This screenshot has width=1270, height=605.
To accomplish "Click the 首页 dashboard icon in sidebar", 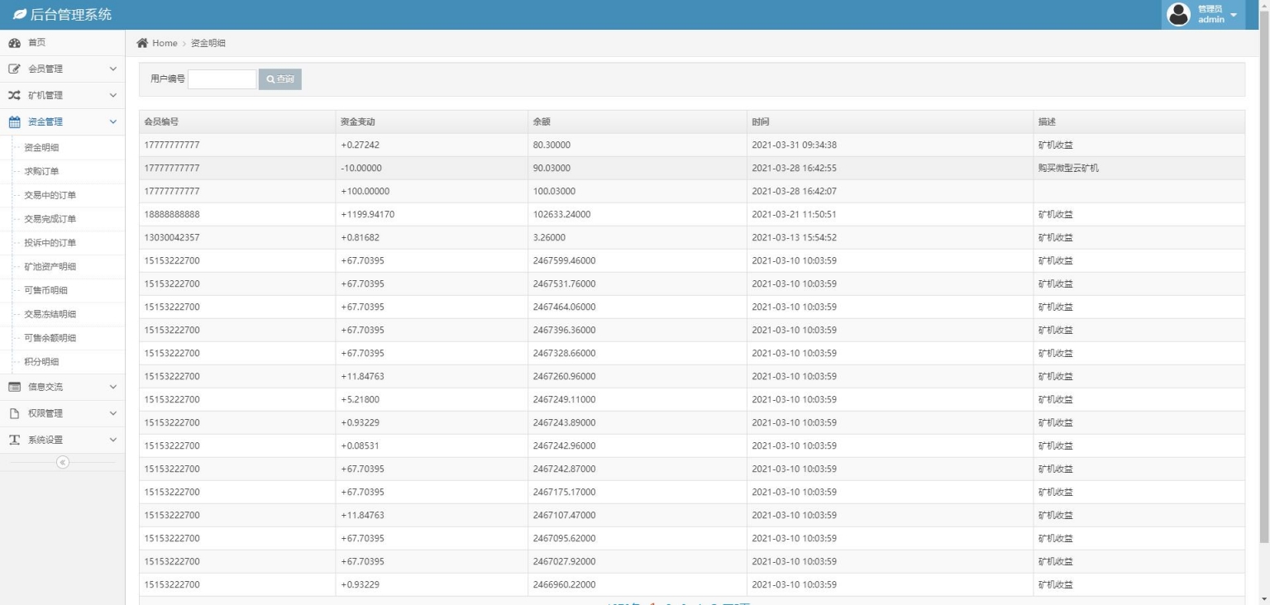I will click(14, 42).
